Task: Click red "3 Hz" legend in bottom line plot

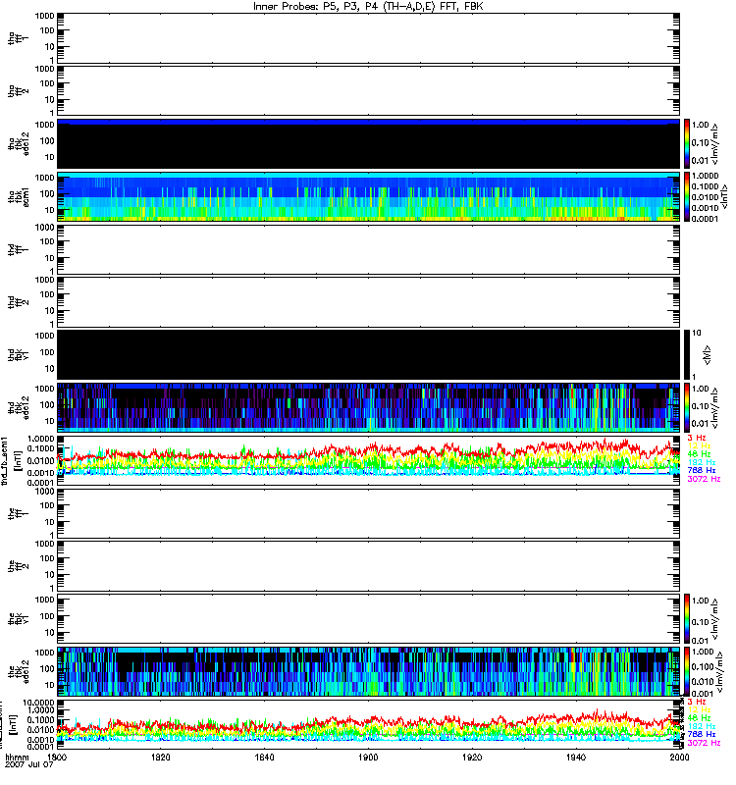Action: pos(697,702)
